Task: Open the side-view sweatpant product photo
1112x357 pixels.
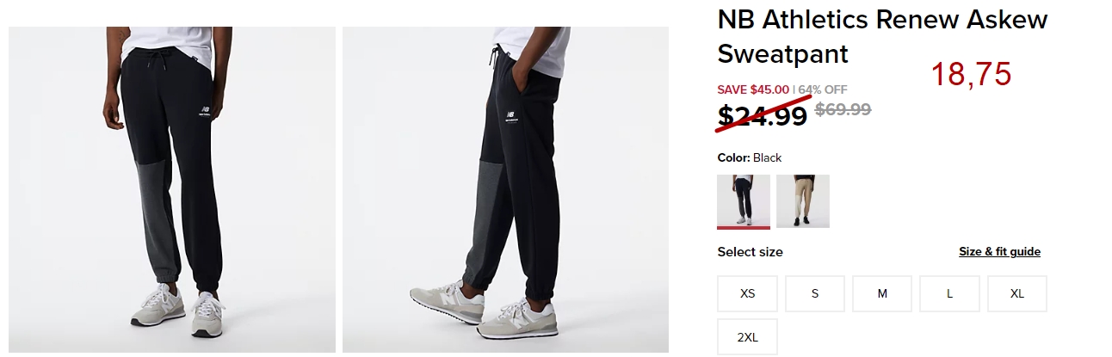Action: (x=505, y=189)
